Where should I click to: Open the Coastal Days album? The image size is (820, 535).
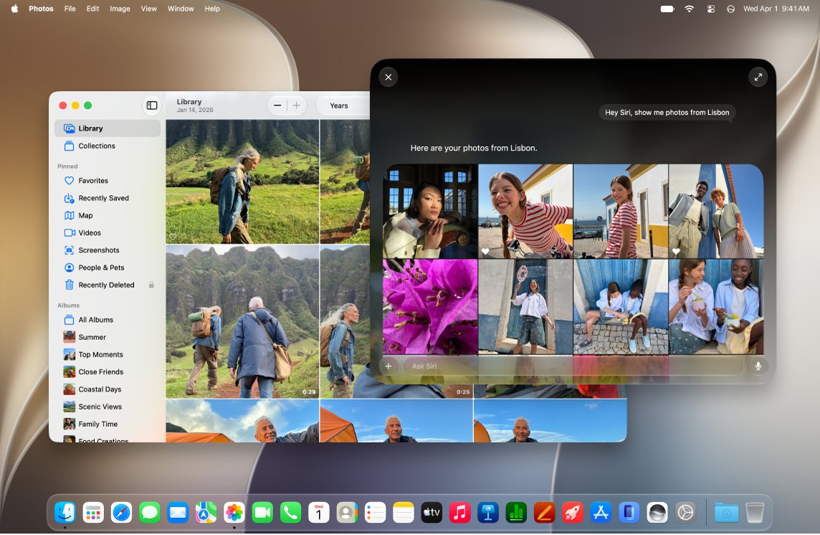pos(108,389)
